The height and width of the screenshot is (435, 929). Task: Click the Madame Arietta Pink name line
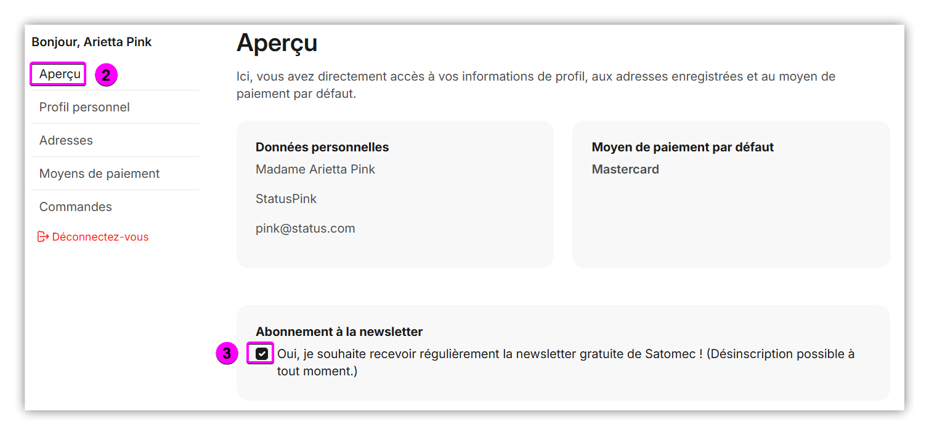click(x=315, y=169)
